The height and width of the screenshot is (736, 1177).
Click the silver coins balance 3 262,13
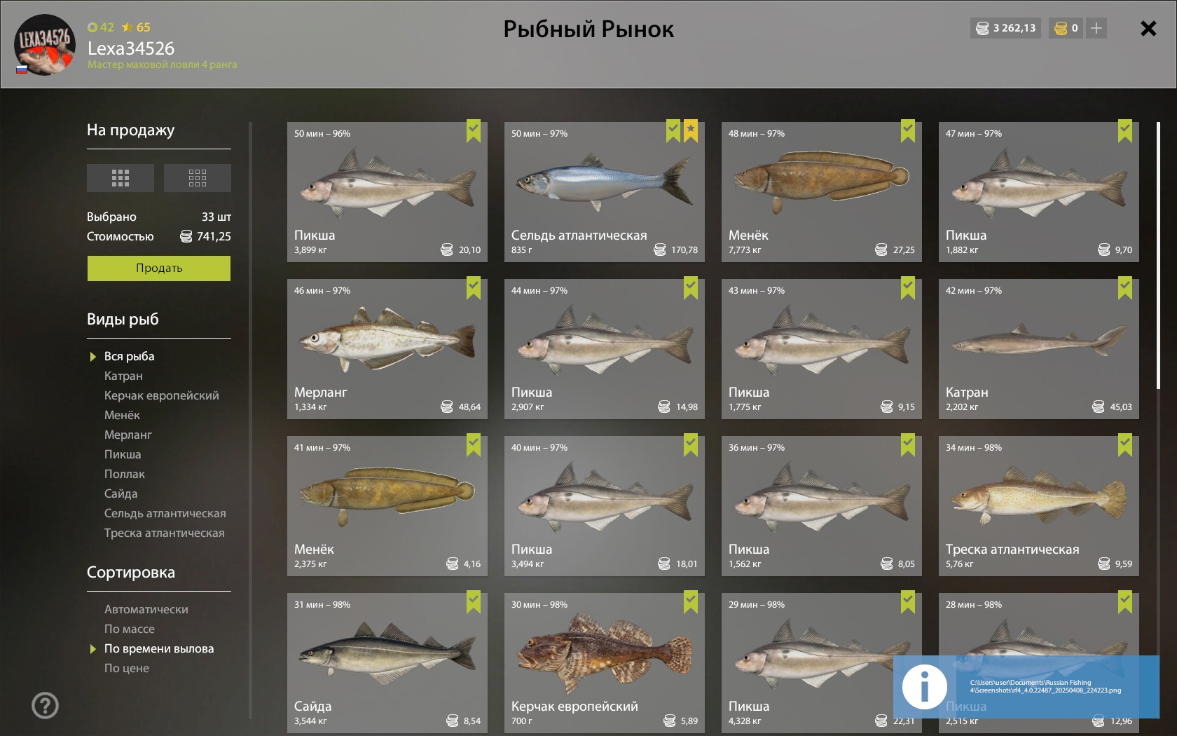pos(1006,28)
